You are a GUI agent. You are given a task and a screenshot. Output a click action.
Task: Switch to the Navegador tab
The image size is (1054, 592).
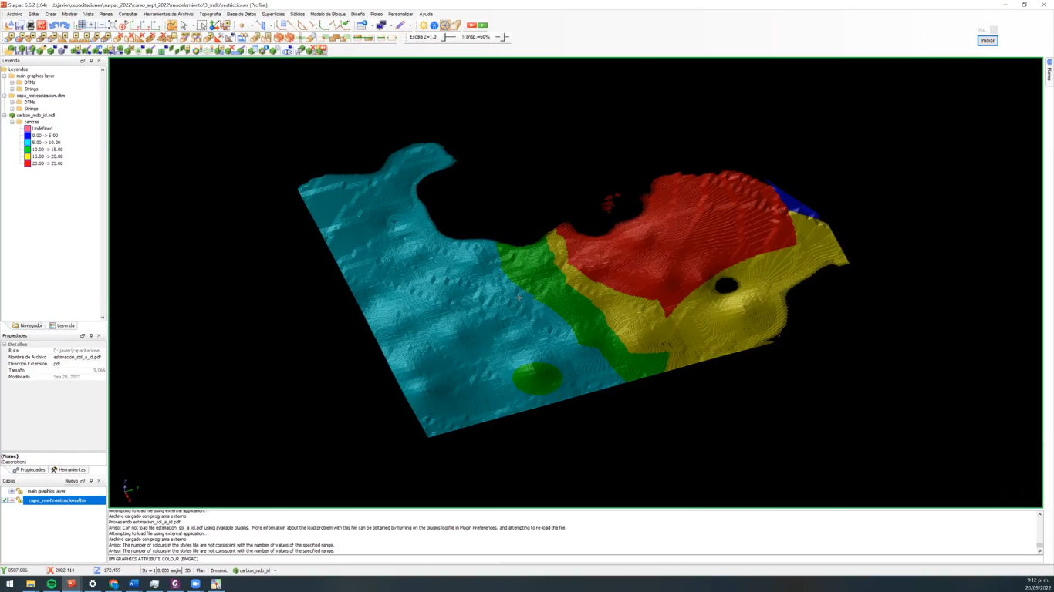coord(28,325)
